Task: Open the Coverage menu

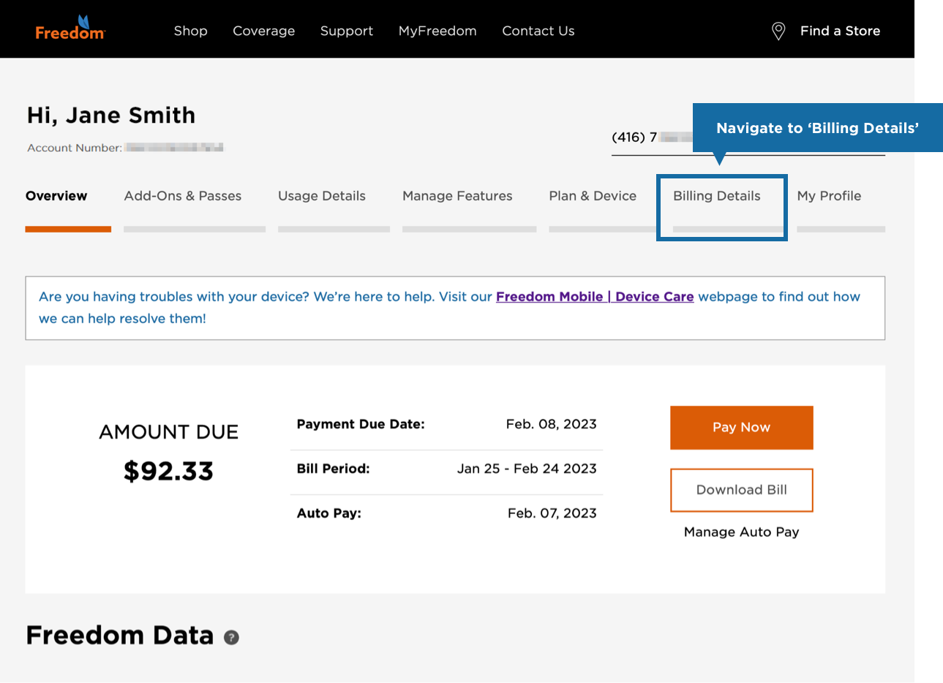Action: tap(264, 31)
